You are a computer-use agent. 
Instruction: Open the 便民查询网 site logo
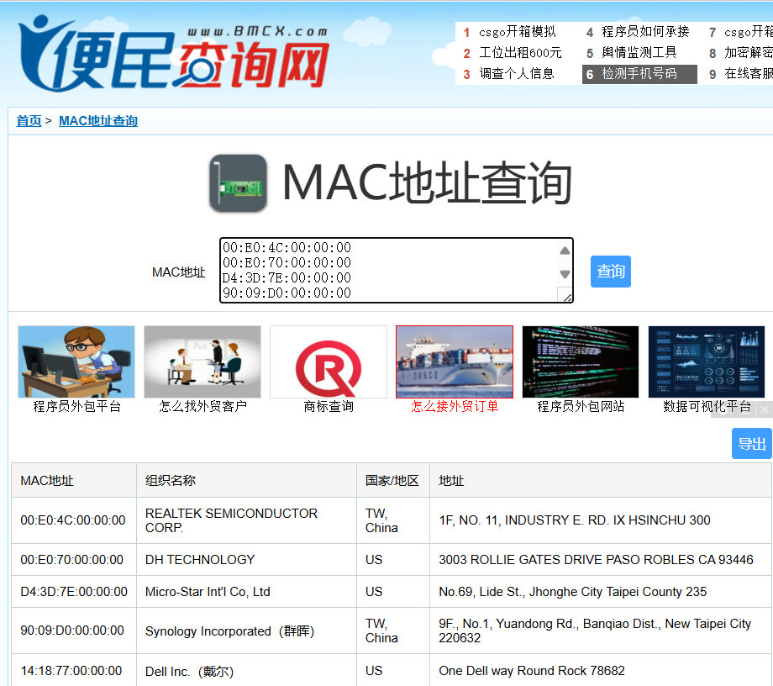pos(174,53)
